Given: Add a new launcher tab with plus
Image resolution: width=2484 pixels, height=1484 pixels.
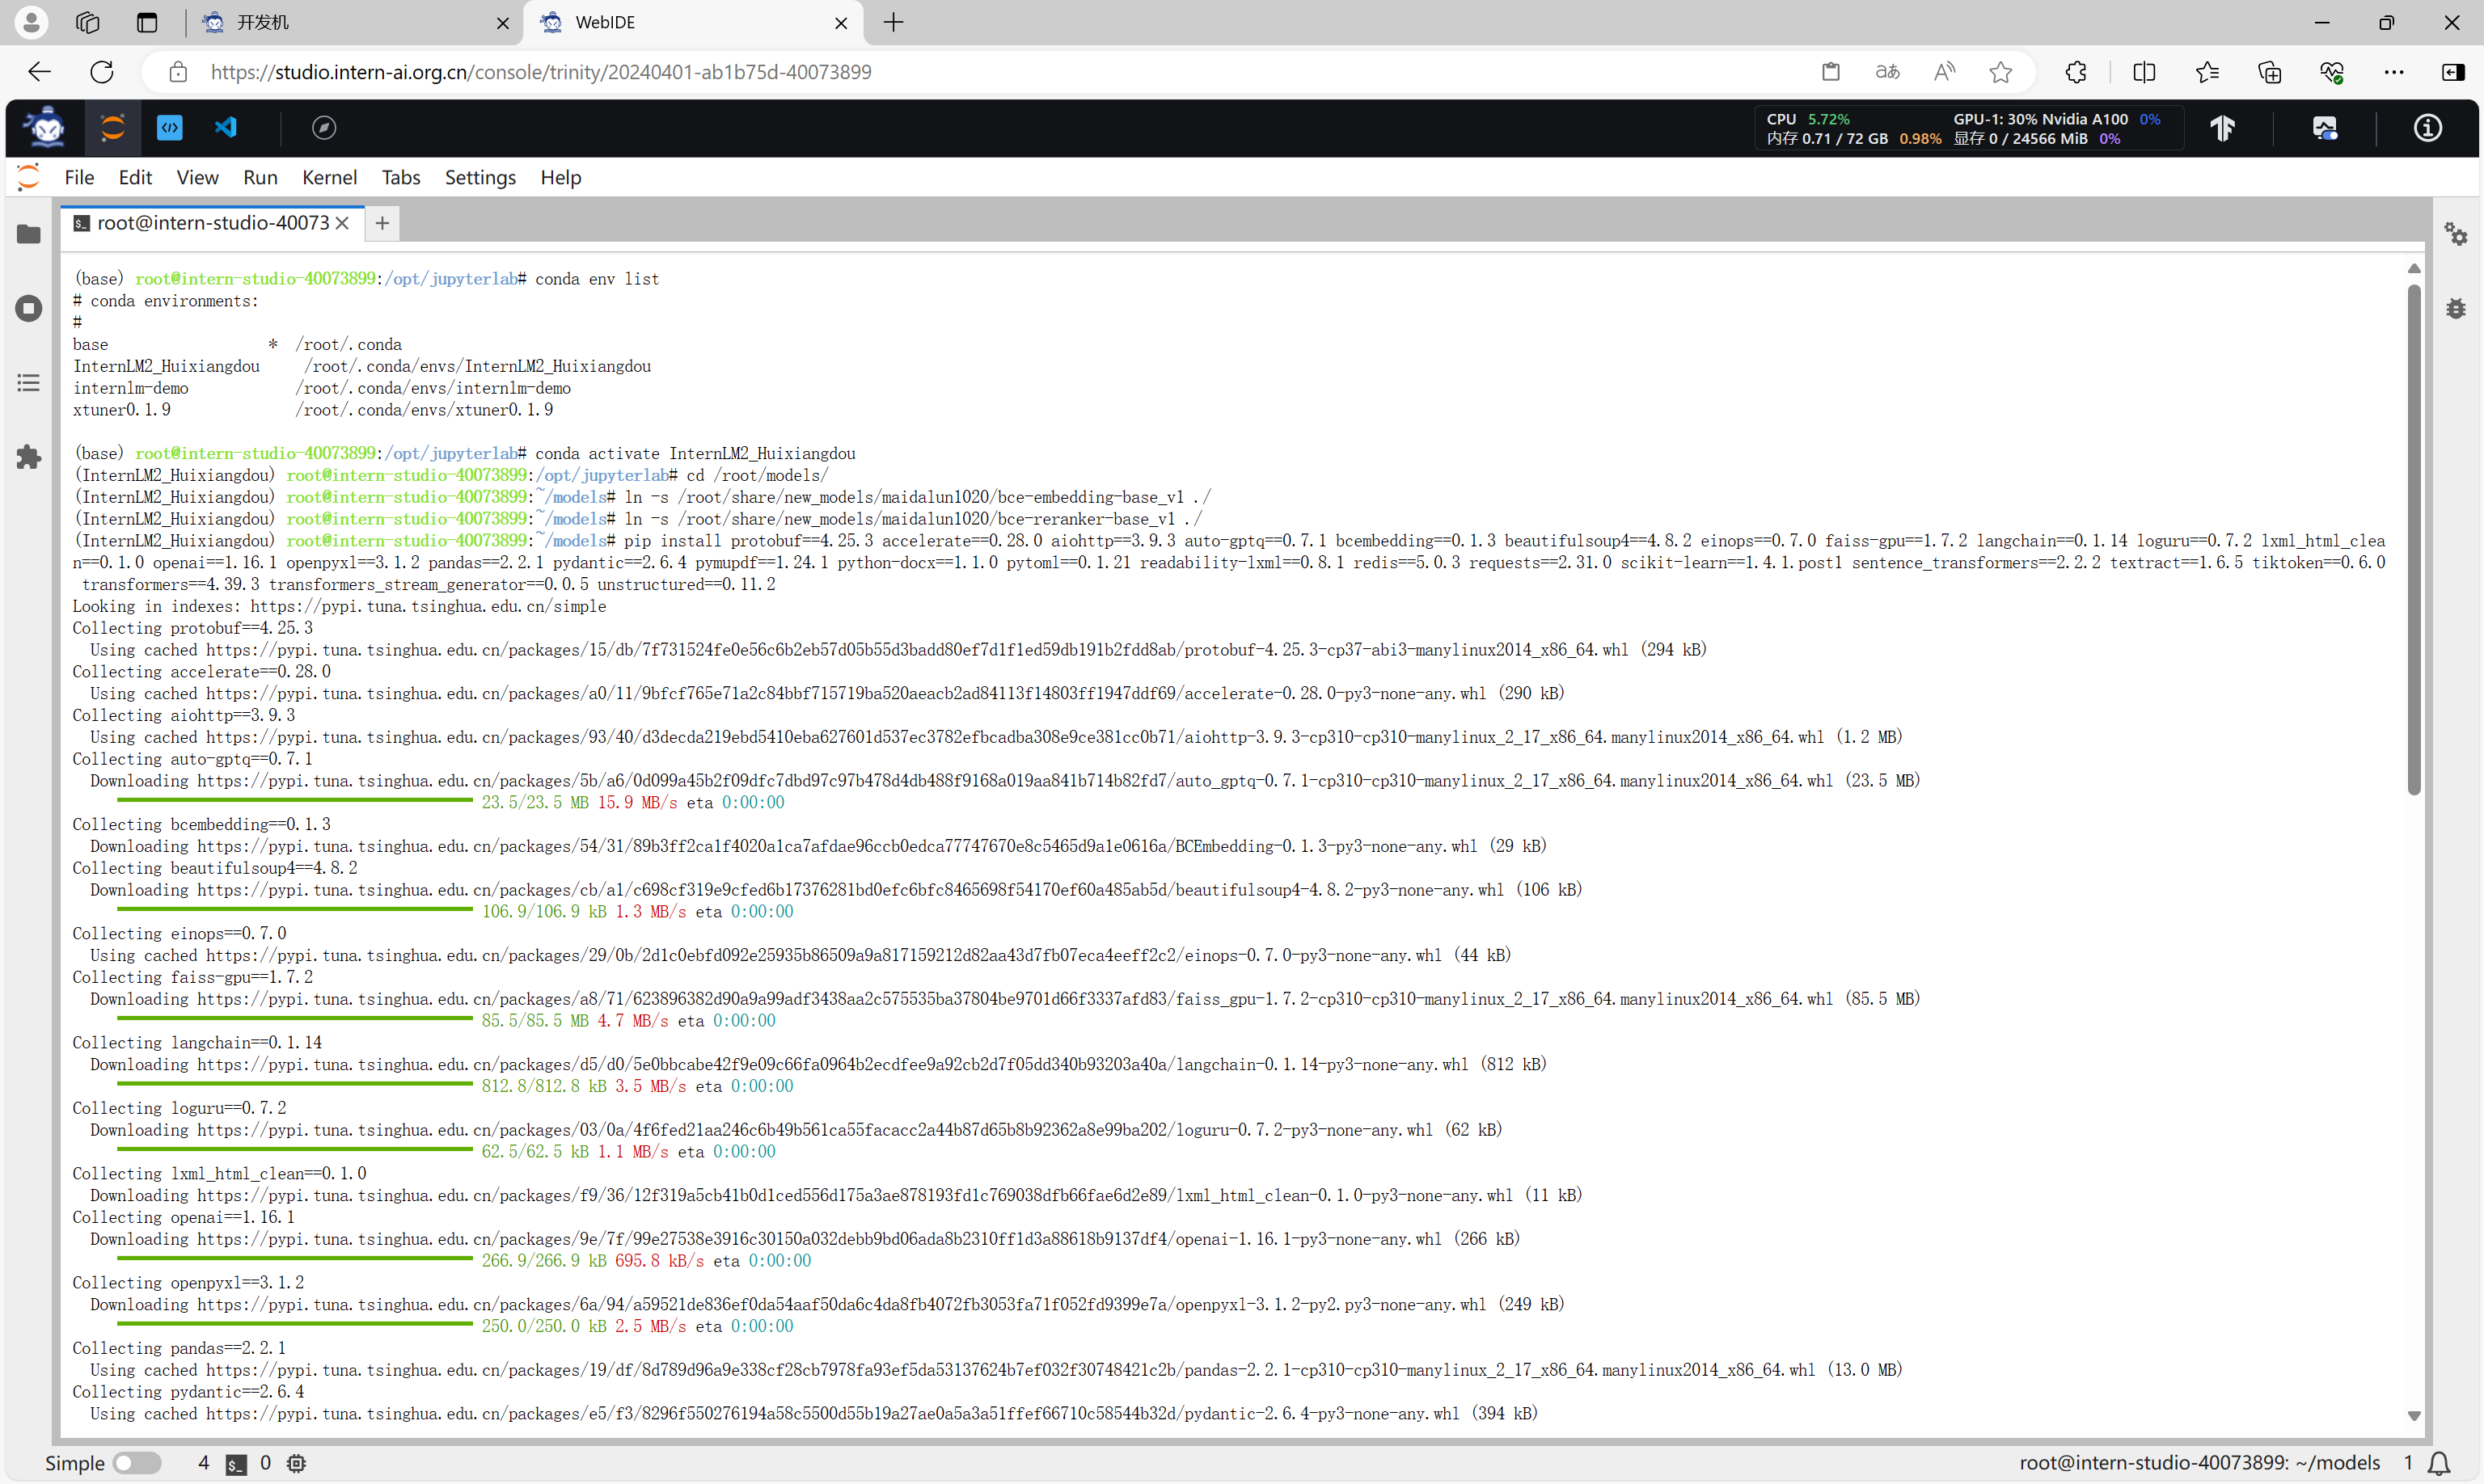Looking at the screenshot, I should click(x=382, y=223).
